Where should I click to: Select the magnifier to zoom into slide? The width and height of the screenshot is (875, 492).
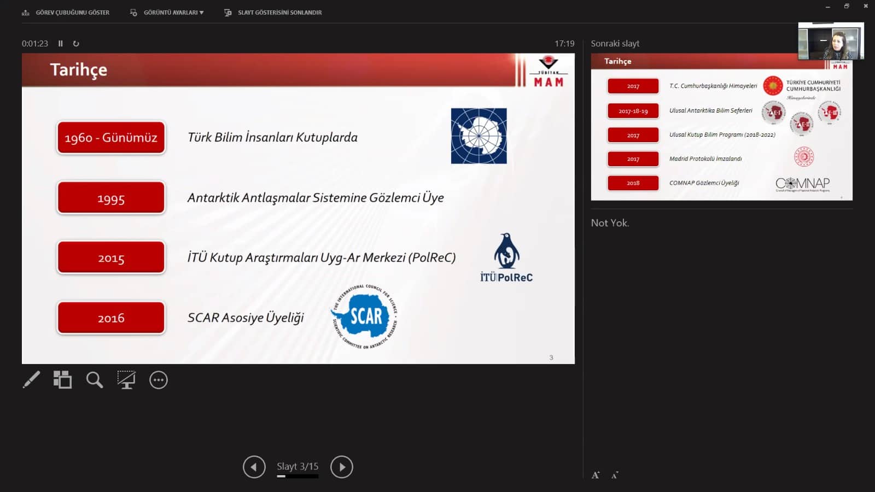[94, 379]
